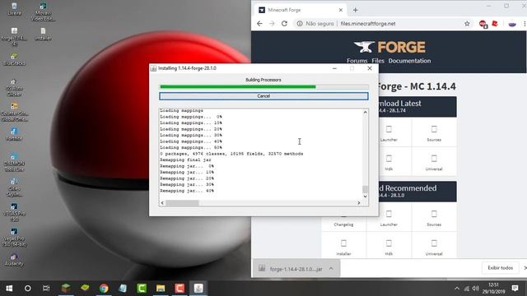The height and width of the screenshot is (296, 527).
Task: Select the Minecraft Forge browser tab
Action: tap(301, 10)
